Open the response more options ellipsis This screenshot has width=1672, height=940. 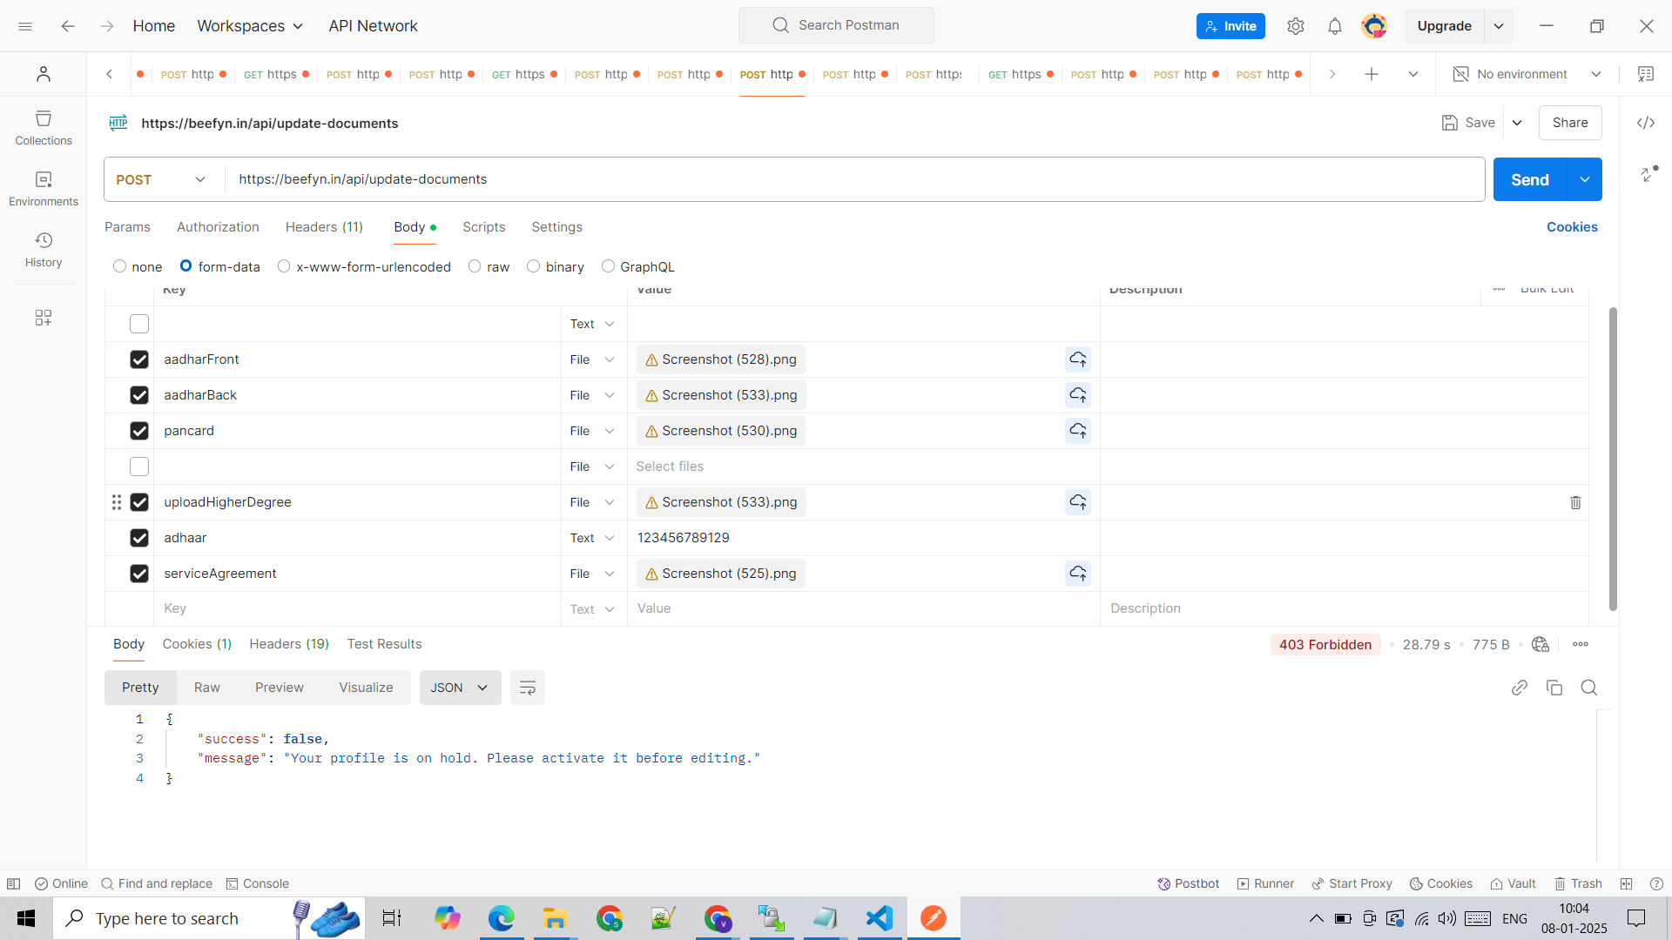(x=1581, y=644)
